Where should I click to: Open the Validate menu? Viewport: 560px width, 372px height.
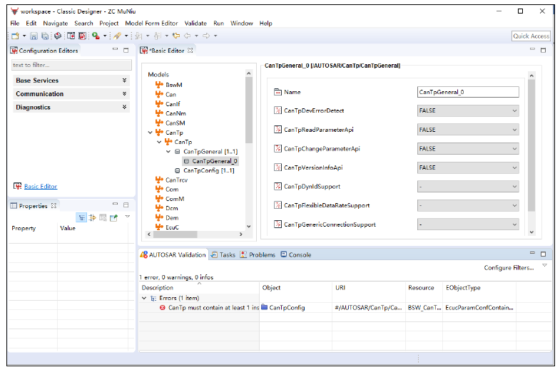(x=195, y=24)
